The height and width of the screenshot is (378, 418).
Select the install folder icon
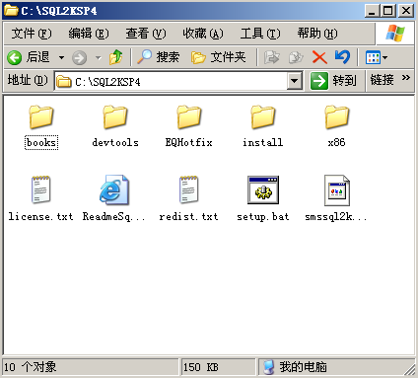coord(263,116)
